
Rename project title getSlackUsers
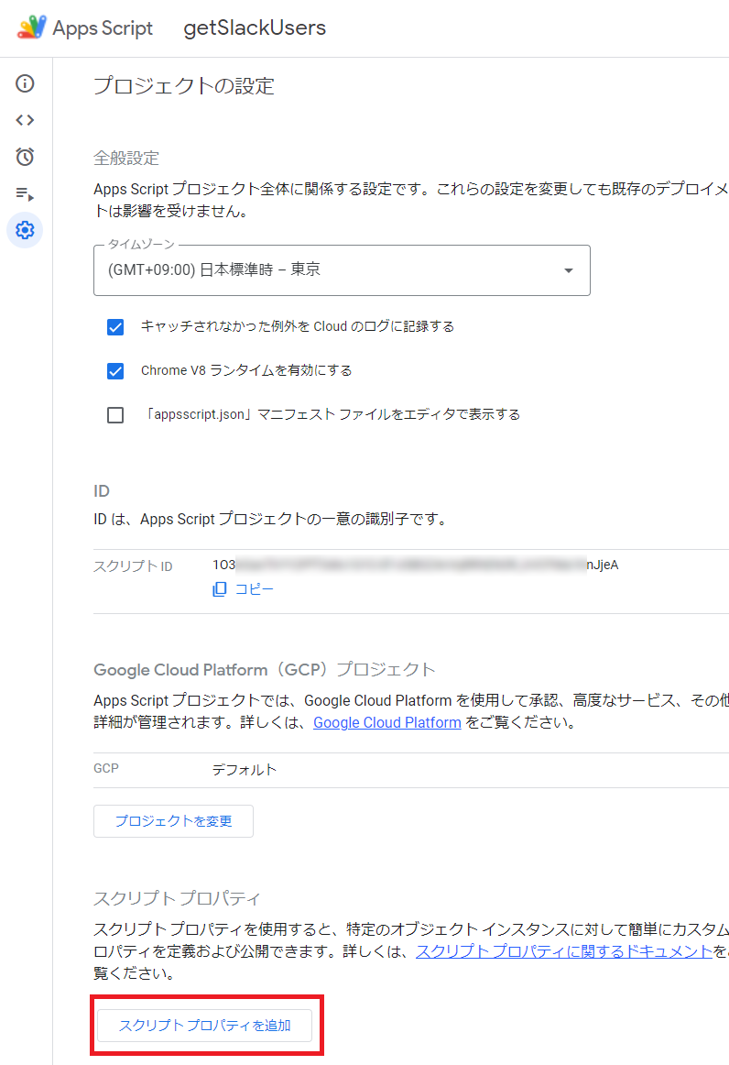pos(255,27)
